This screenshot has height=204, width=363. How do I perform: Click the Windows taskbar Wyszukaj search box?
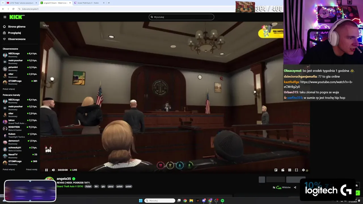coord(160,201)
